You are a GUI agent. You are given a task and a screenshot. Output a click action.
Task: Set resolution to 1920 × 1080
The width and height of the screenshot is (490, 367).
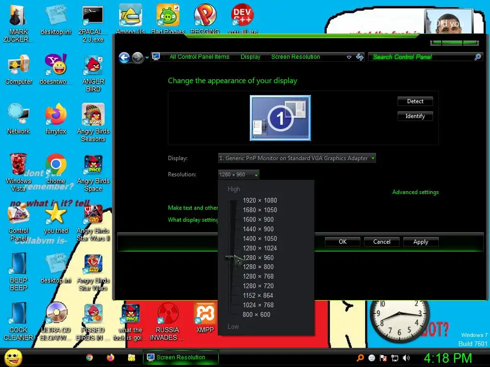260,200
